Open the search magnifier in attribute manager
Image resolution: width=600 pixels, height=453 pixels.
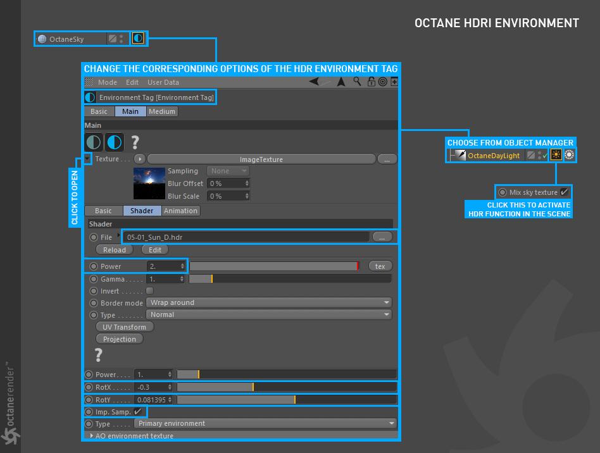click(x=357, y=82)
